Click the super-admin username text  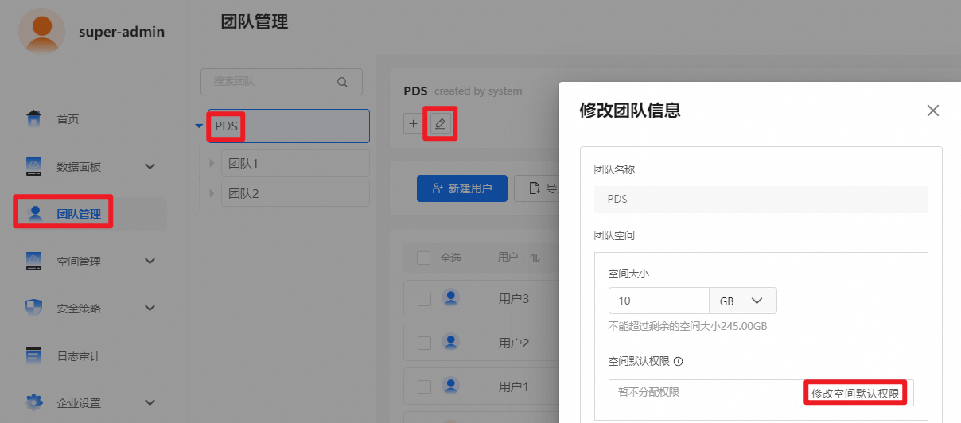pyautogui.click(x=122, y=32)
